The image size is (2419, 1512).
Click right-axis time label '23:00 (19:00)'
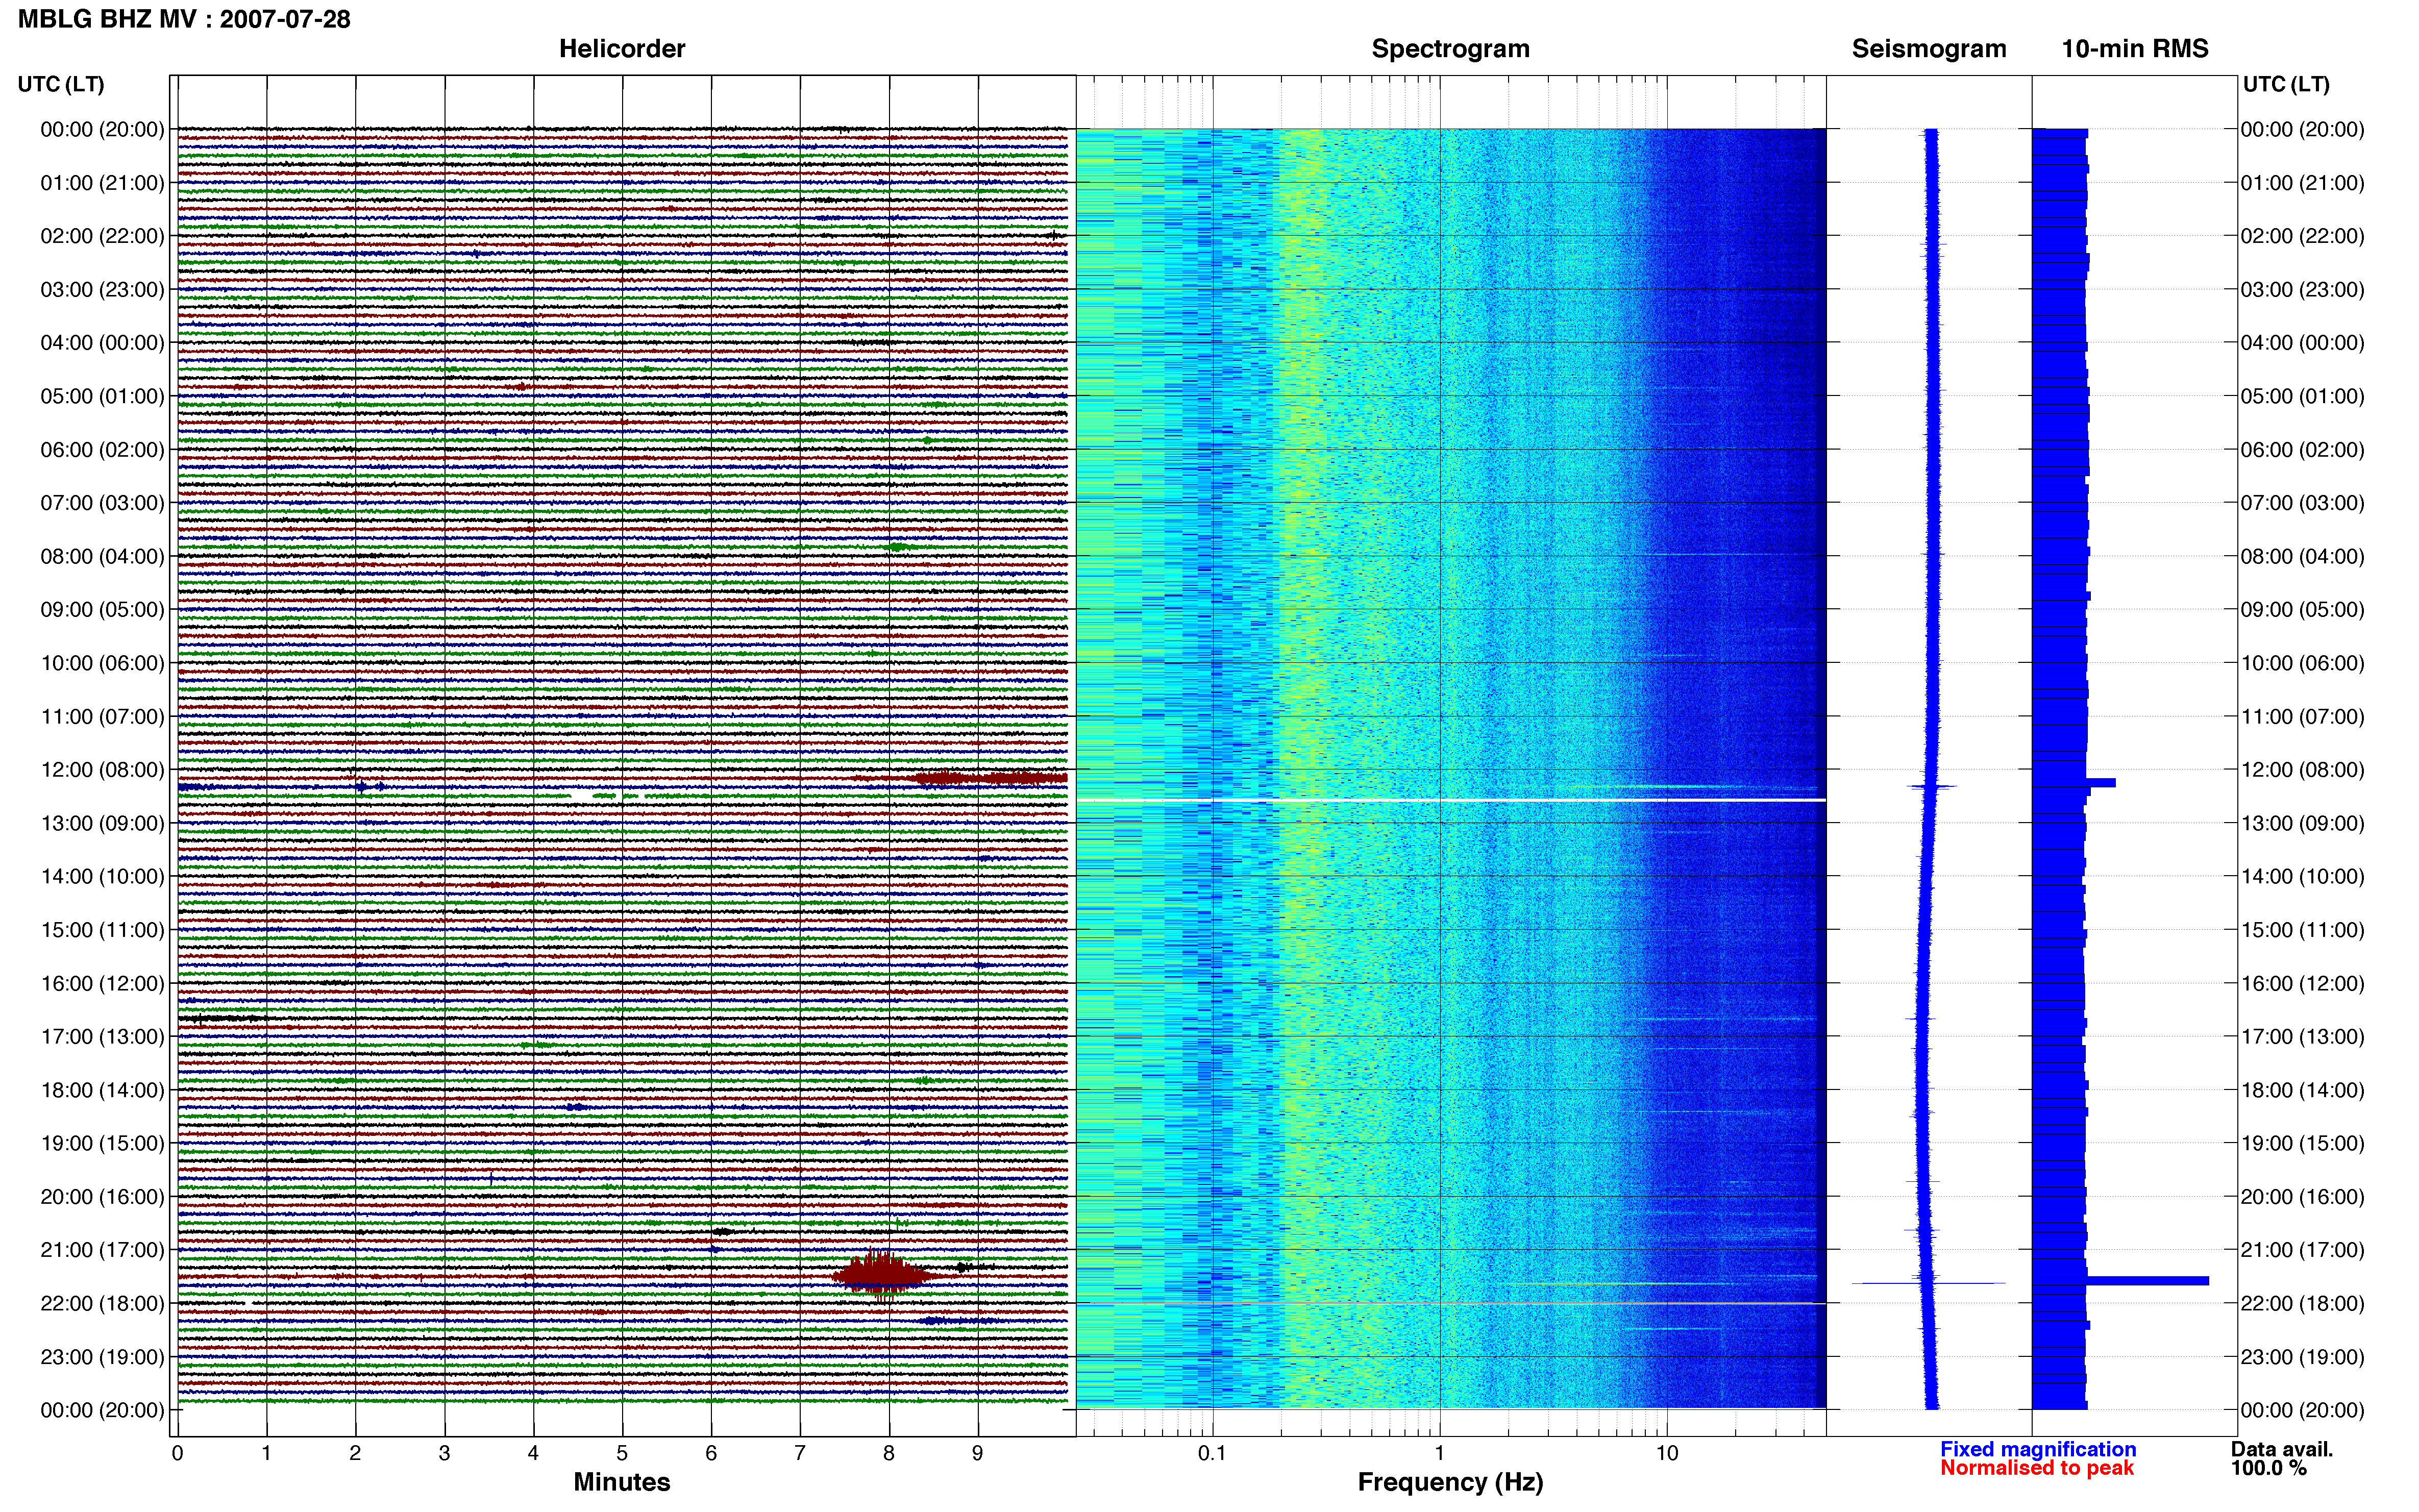click(x=2302, y=1357)
